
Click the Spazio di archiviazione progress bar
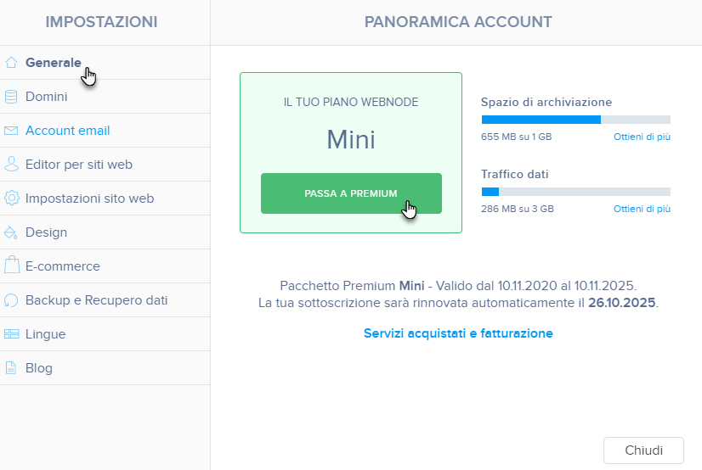pos(575,120)
